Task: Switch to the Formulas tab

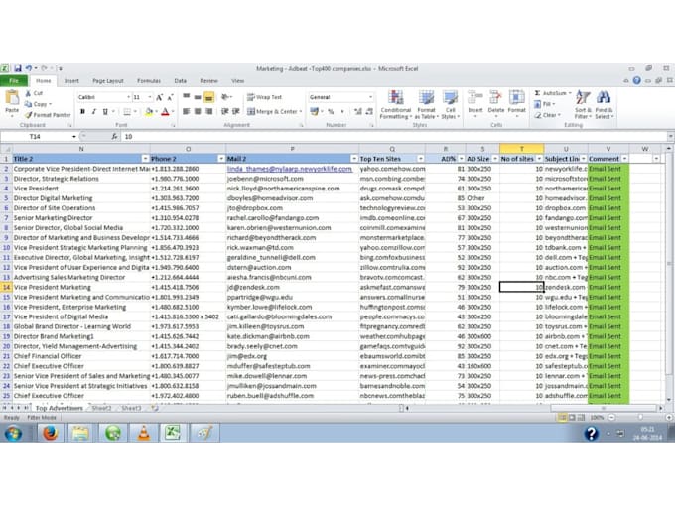Action: (149, 81)
